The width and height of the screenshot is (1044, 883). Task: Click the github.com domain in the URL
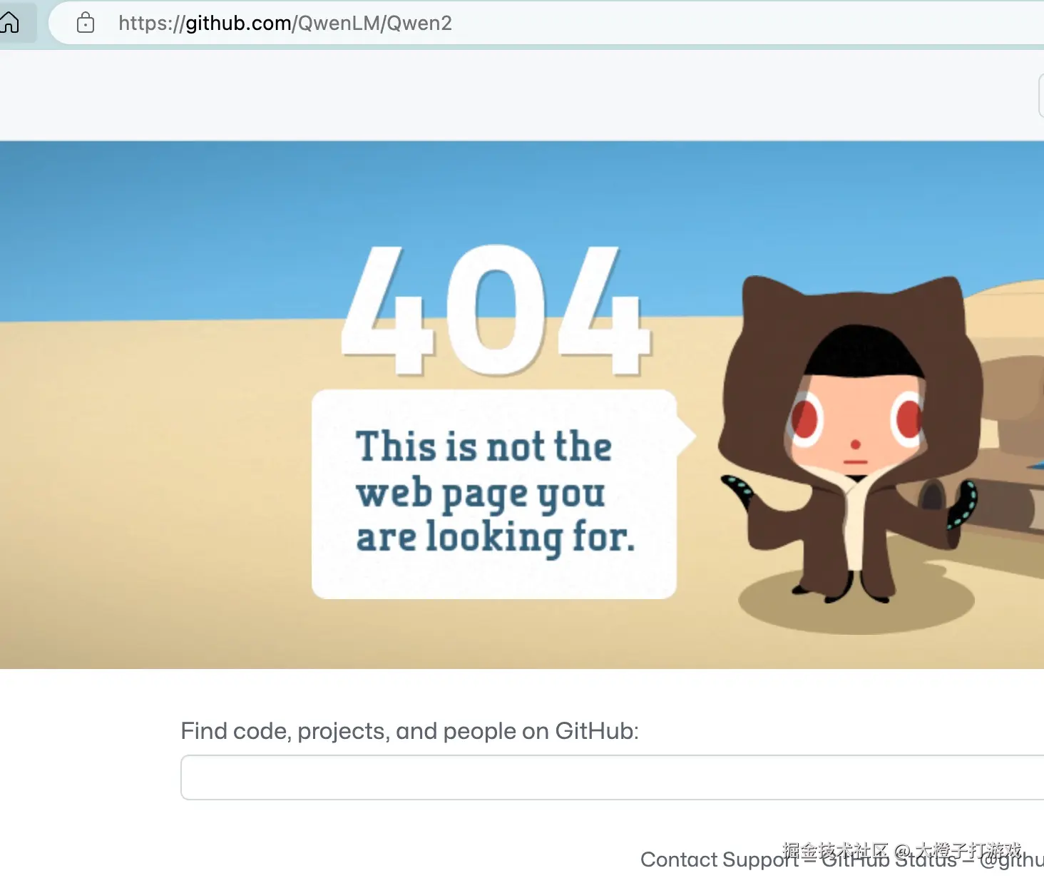238,23
